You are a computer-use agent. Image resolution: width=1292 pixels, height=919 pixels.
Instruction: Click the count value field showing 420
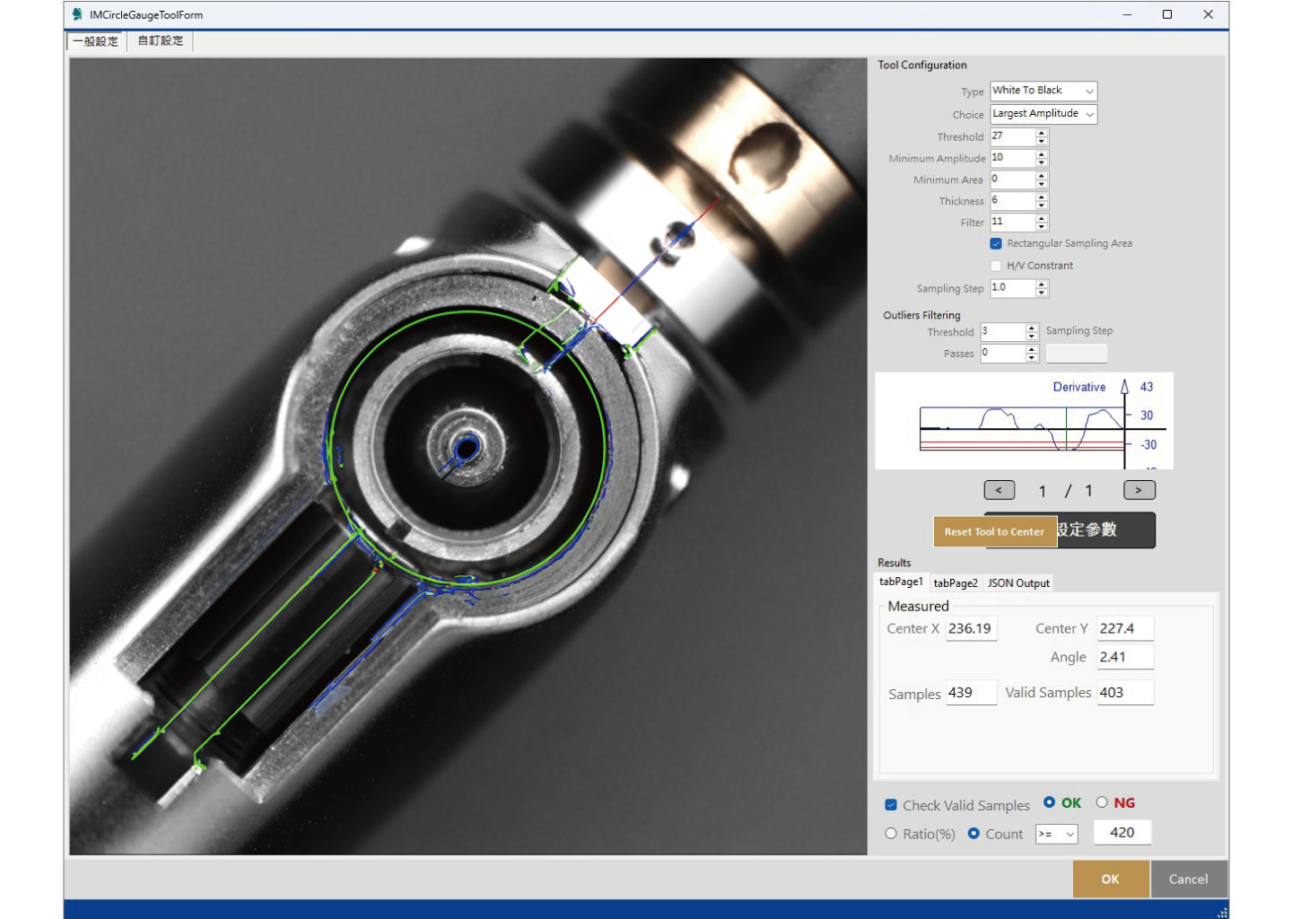point(1122,833)
